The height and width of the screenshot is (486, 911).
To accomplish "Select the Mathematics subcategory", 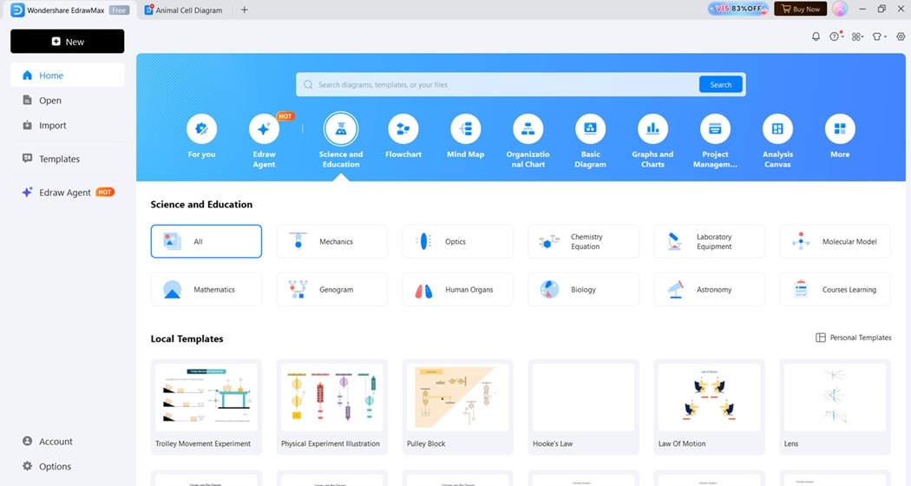I will [x=206, y=290].
